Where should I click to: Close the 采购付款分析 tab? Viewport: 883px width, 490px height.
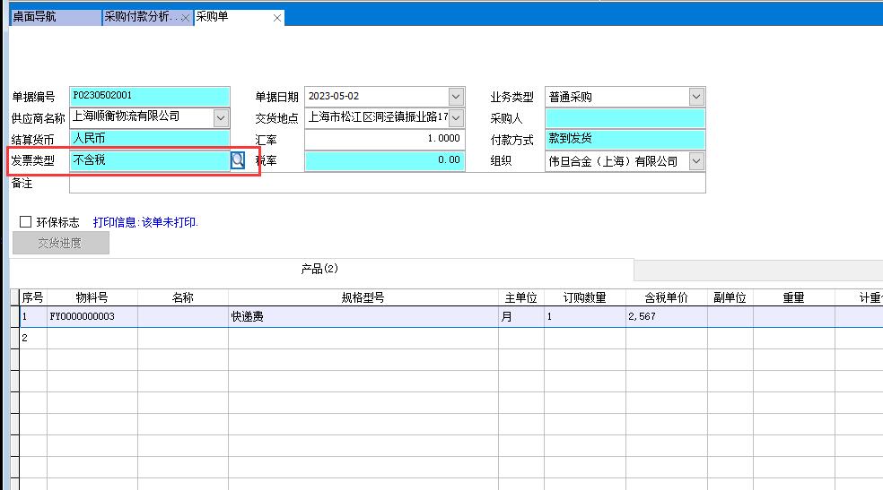[185, 18]
